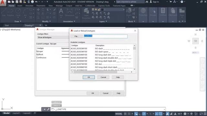Expand the Annotation panel dropdown
The width and height of the screenshot is (207, 116).
69,21
